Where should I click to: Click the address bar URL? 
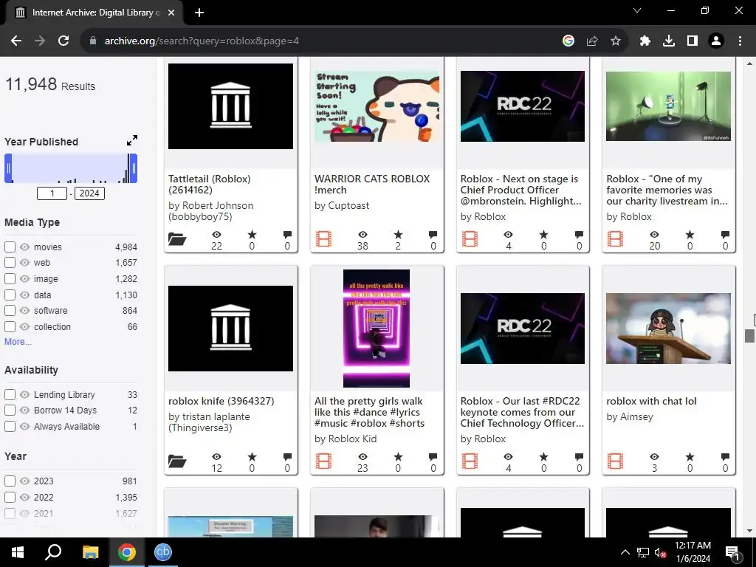coord(202,41)
